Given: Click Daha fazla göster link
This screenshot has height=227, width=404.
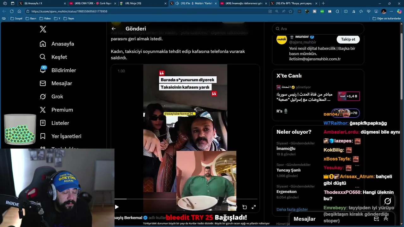Looking at the screenshot, I should (x=292, y=209).
